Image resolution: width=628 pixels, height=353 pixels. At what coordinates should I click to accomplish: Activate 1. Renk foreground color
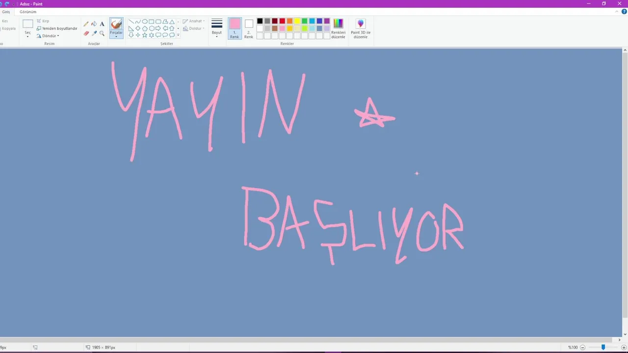[x=235, y=28]
